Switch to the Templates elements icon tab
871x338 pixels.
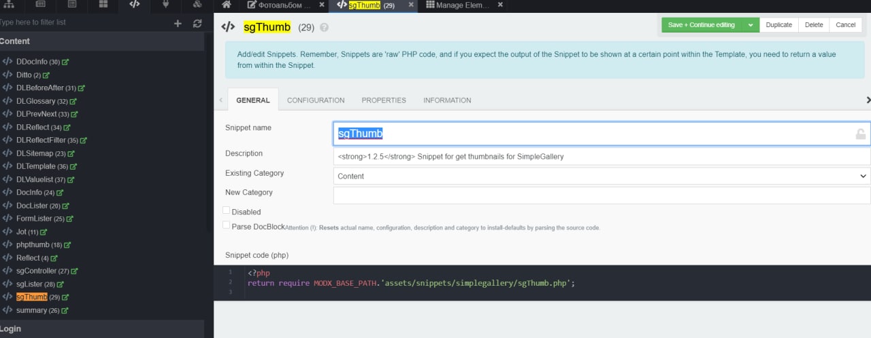click(x=41, y=5)
